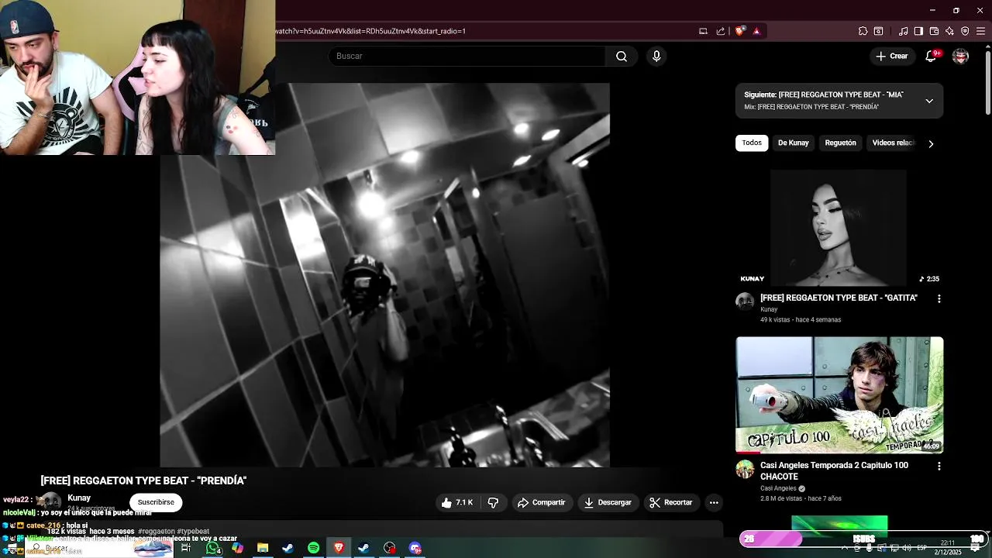This screenshot has height=558, width=992.
Task: Open the tab search icon in toolbar
Action: 878,31
